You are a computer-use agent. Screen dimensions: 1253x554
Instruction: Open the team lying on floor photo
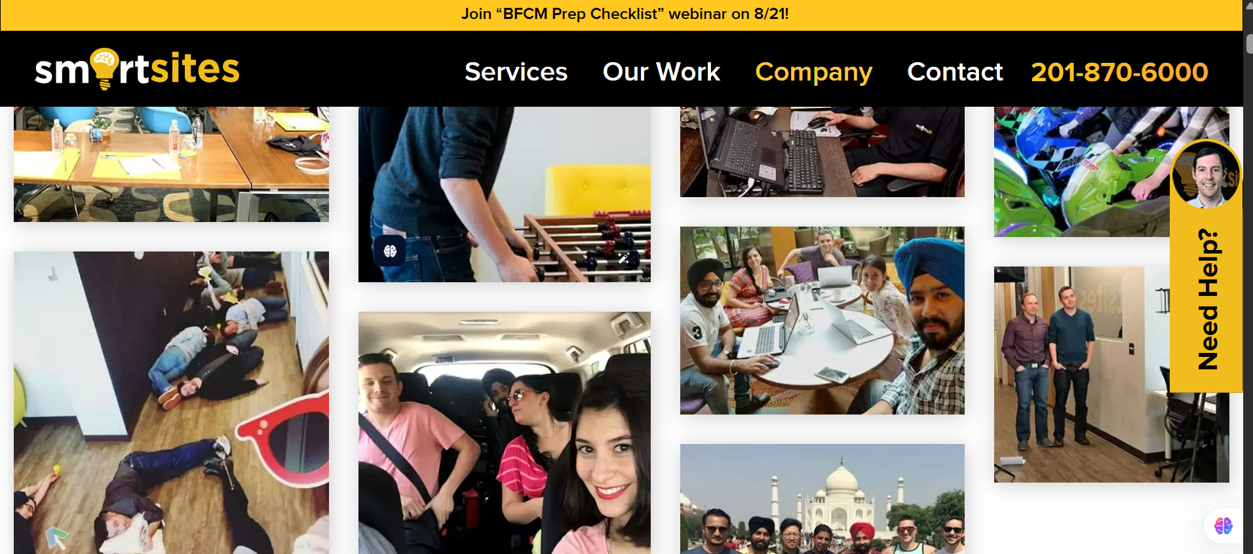[x=171, y=403]
